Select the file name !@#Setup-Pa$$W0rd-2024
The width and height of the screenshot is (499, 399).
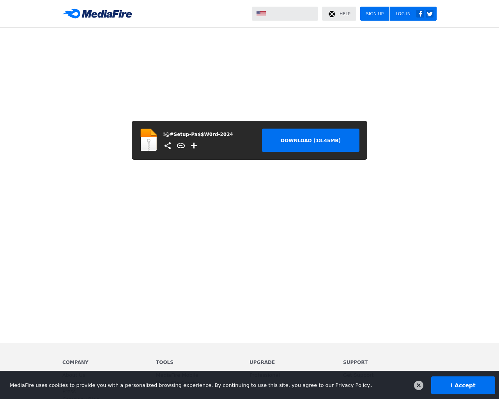198,134
